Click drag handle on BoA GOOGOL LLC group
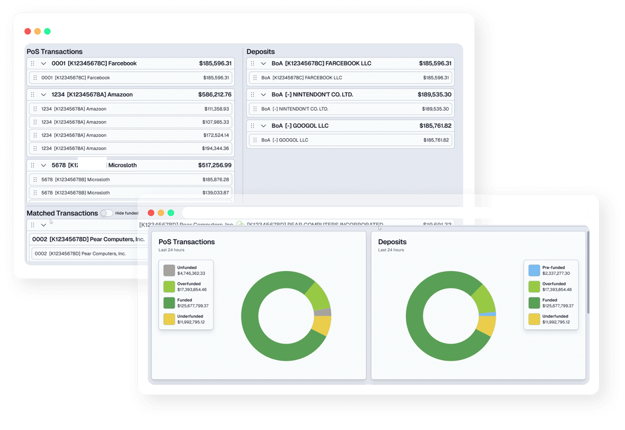This screenshot has height=430, width=625. click(252, 126)
